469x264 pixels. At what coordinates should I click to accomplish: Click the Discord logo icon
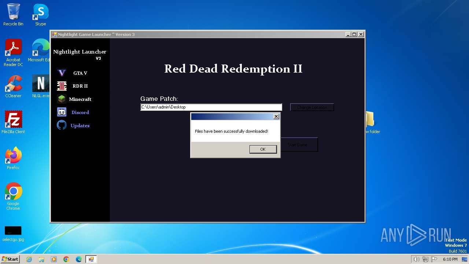(62, 112)
